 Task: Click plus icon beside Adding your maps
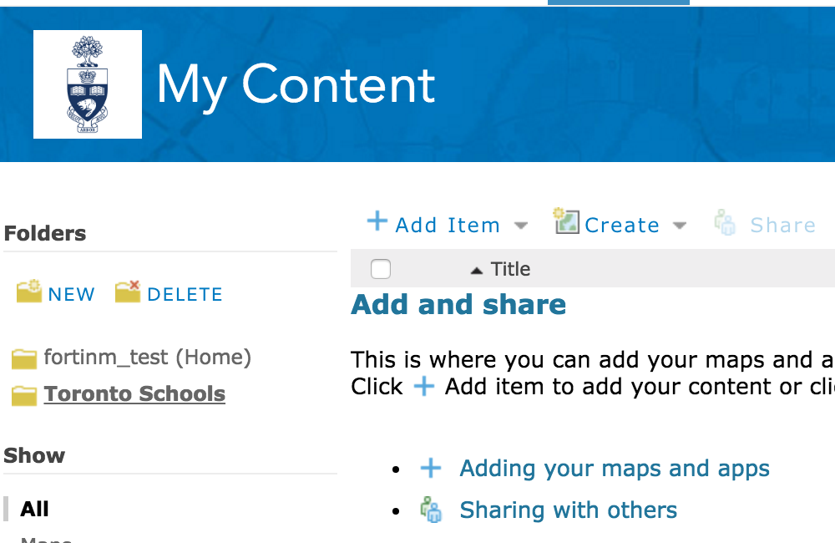coord(431,469)
